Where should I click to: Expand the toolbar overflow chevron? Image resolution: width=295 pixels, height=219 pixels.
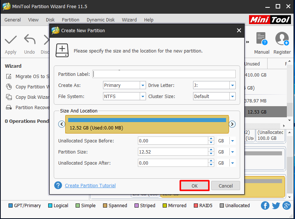click(248, 42)
